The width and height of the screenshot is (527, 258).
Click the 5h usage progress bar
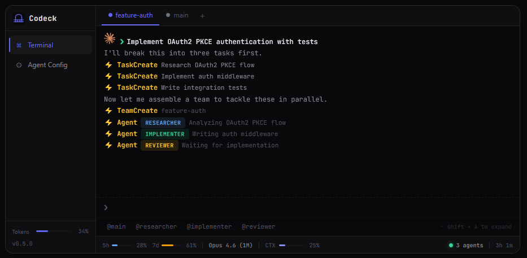122,245
